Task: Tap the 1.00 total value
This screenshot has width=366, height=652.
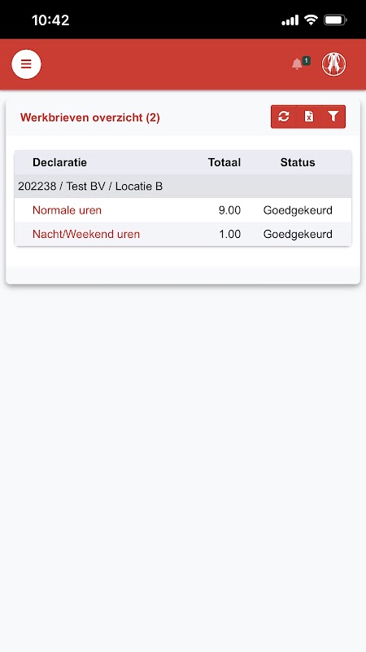Action: (229, 234)
